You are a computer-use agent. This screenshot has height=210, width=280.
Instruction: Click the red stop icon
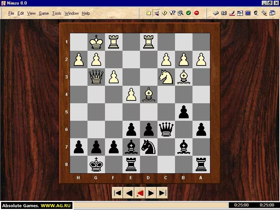pos(197,13)
